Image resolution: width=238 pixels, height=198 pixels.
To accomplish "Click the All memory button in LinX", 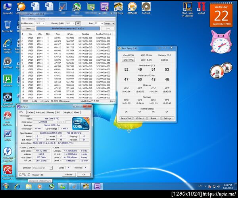I will tap(78, 23).
